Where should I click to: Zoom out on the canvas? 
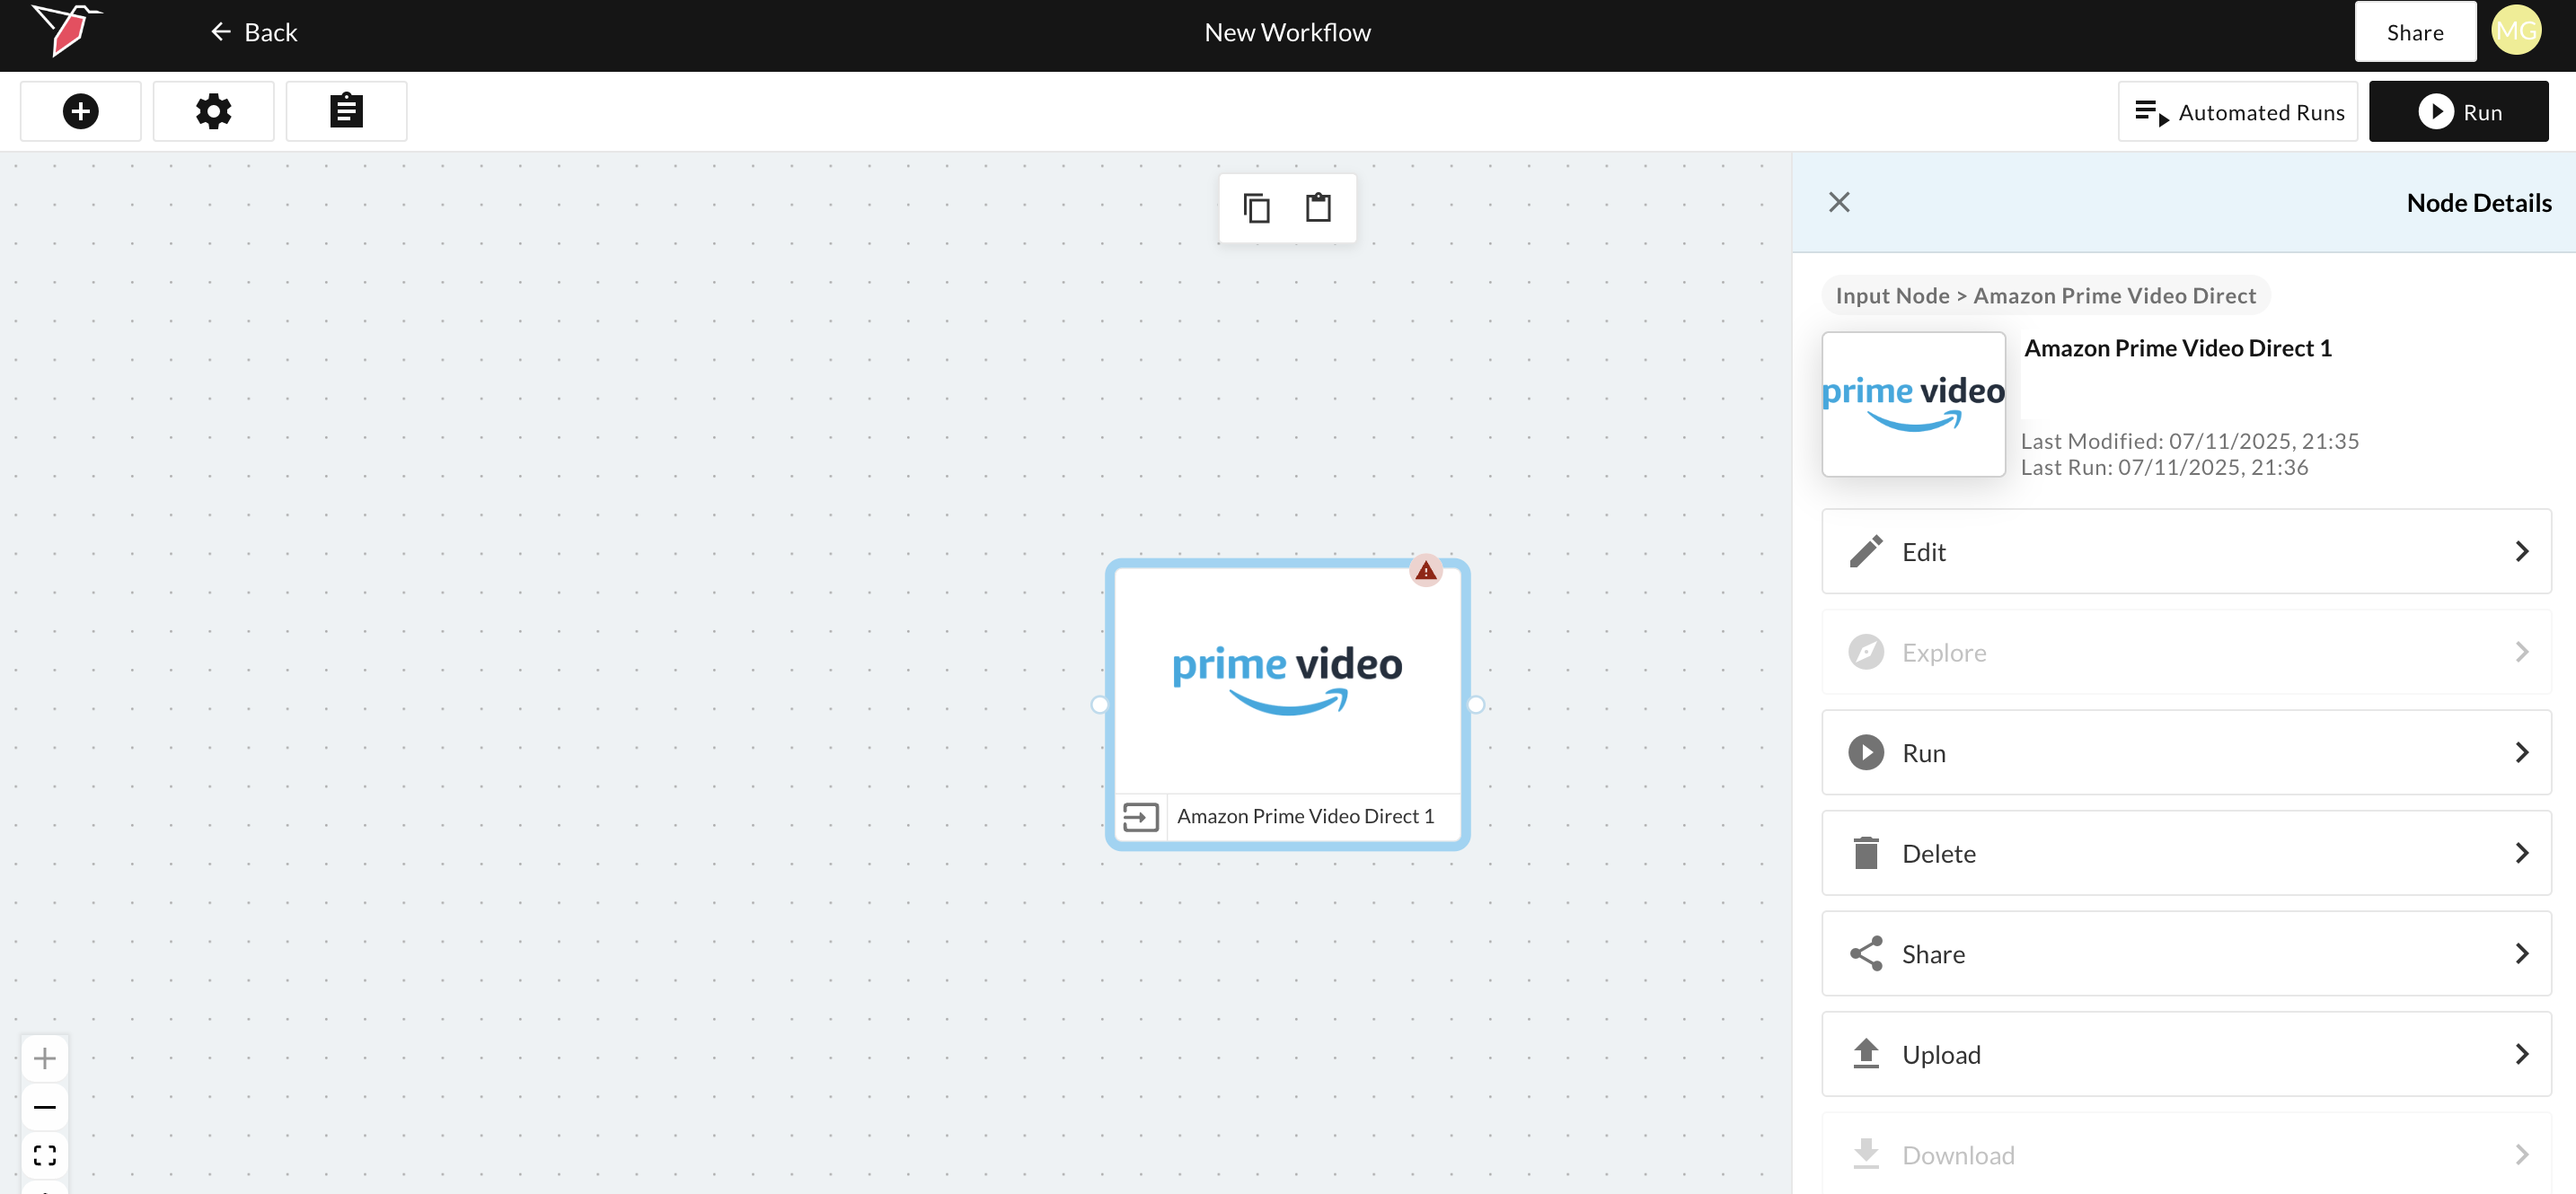pos(45,1107)
